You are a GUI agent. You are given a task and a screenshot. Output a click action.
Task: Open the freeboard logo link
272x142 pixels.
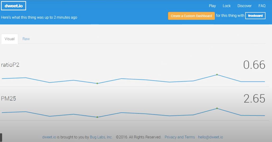click(x=255, y=16)
